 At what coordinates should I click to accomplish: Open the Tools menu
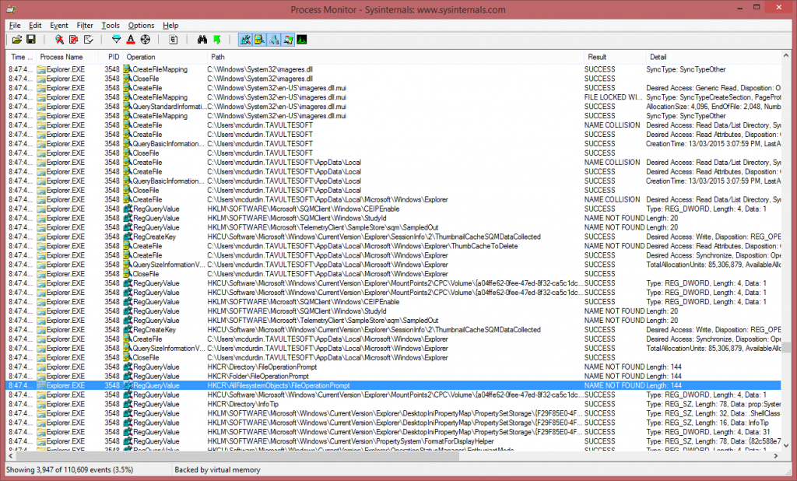pos(111,26)
